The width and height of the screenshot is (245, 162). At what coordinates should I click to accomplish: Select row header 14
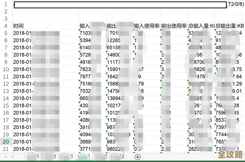6,98
